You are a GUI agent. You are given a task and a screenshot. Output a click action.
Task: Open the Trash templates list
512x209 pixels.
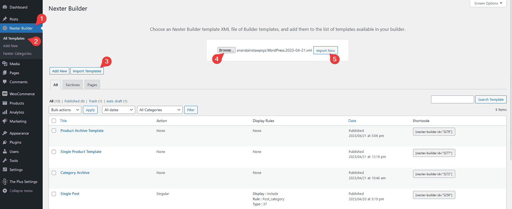point(92,101)
